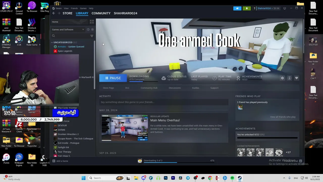Viewport: 323px width, 182px height.
Task: Select Aimlabs in the game list
Action: (x=71, y=47)
